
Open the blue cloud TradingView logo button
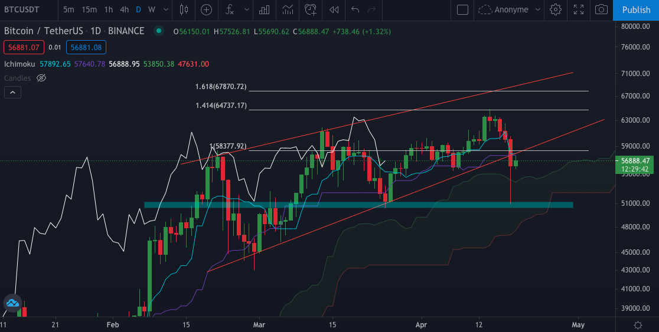click(12, 303)
